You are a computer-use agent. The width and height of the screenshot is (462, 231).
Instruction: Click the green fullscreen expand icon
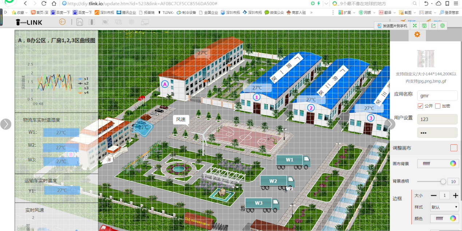coord(414,26)
